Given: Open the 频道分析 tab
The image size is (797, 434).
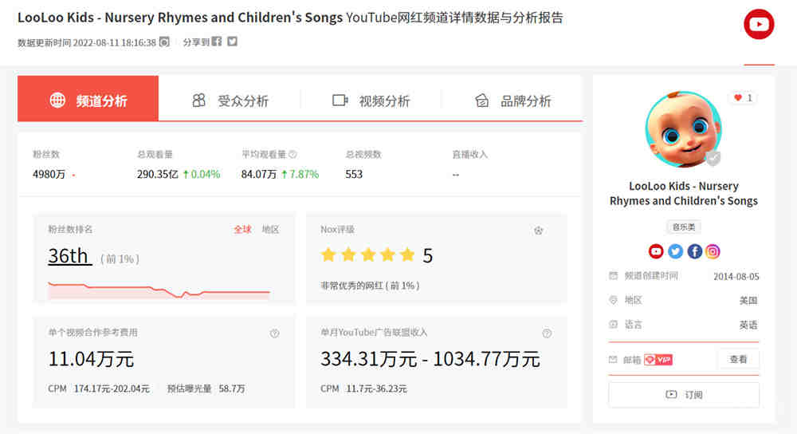Looking at the screenshot, I should tap(88, 99).
